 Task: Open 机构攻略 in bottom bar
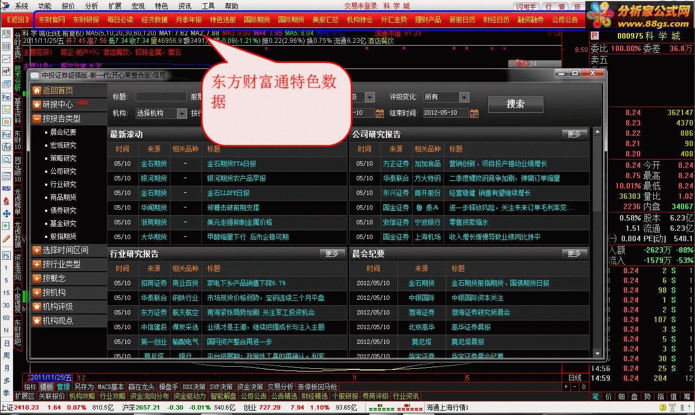81,396
